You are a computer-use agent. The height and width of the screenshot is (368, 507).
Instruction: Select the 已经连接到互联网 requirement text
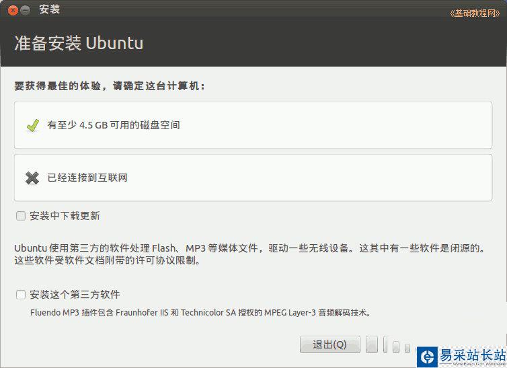(x=87, y=178)
